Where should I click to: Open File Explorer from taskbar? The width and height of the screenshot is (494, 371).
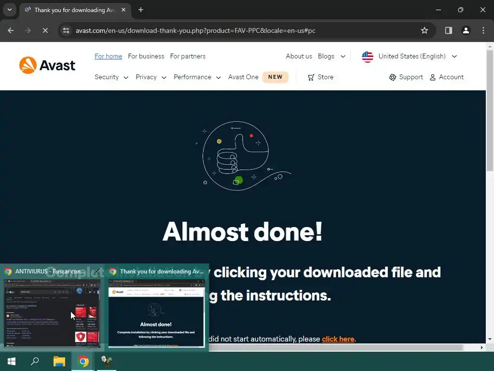(x=59, y=361)
